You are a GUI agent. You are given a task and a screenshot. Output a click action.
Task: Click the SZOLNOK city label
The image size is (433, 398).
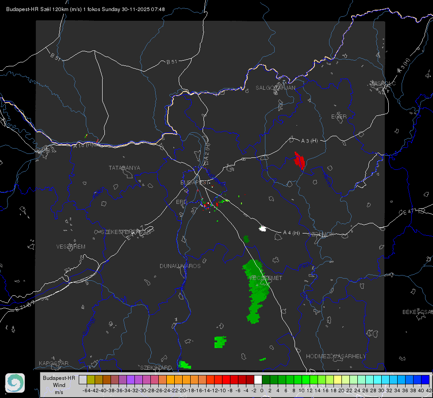tap(321, 234)
